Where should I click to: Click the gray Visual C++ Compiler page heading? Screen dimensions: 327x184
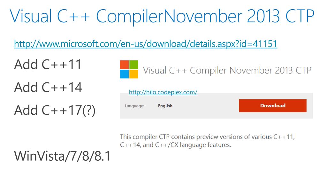pyautogui.click(x=227, y=71)
